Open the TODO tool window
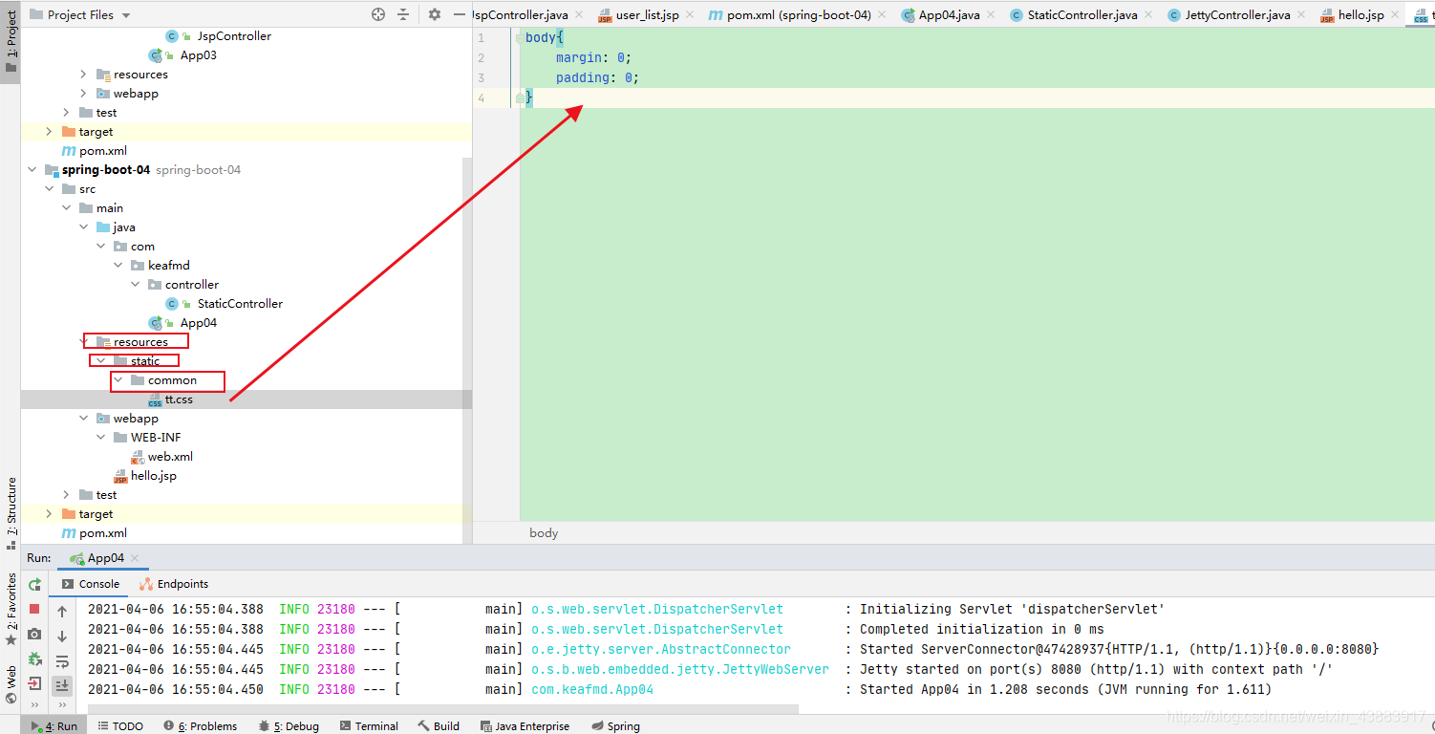Viewport: 1435px width, 734px height. pyautogui.click(x=120, y=726)
